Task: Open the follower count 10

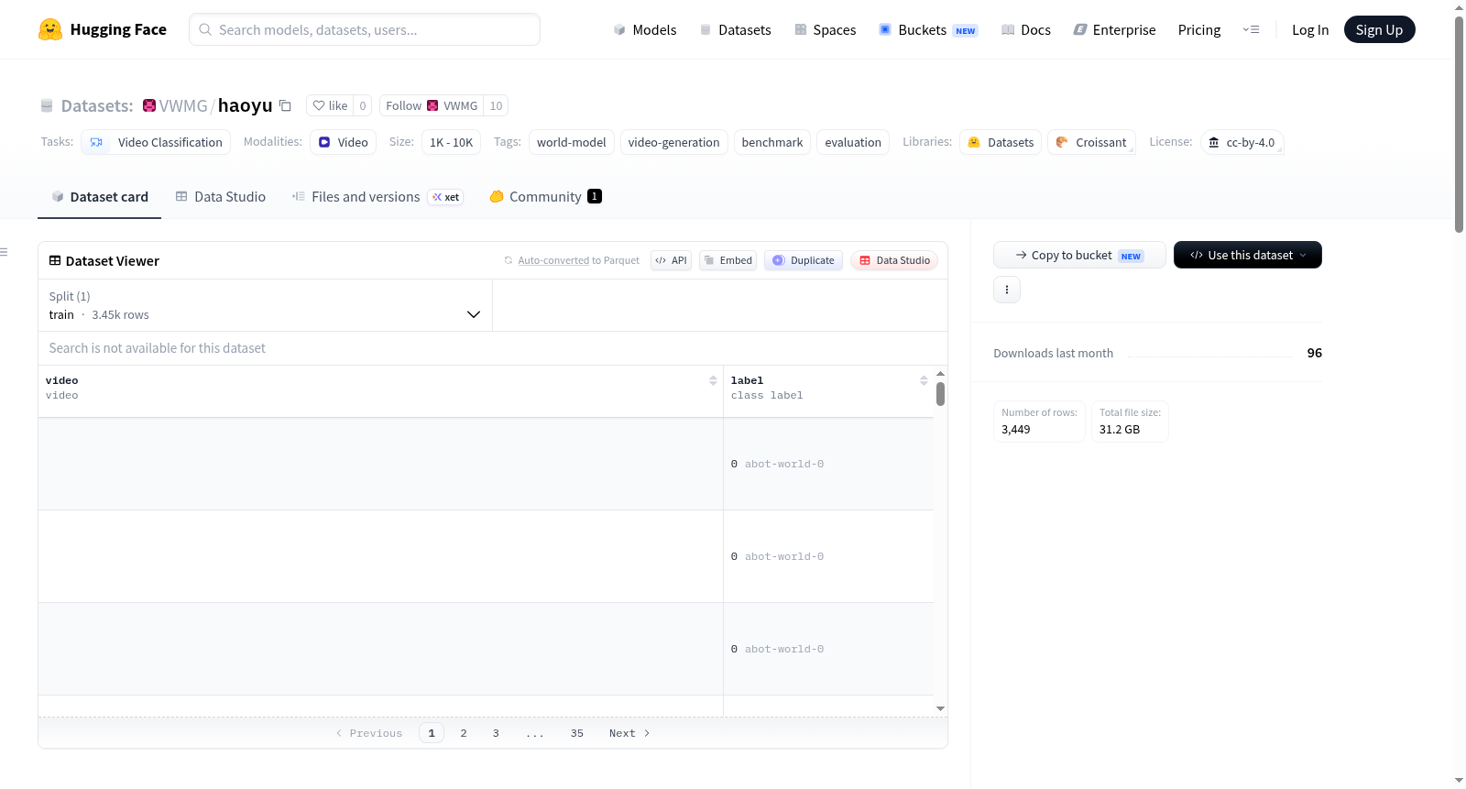Action: pyautogui.click(x=496, y=105)
